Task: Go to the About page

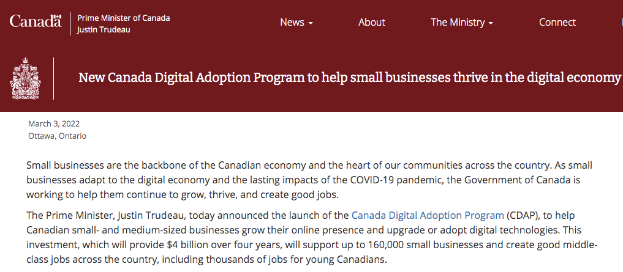Action: [x=371, y=22]
